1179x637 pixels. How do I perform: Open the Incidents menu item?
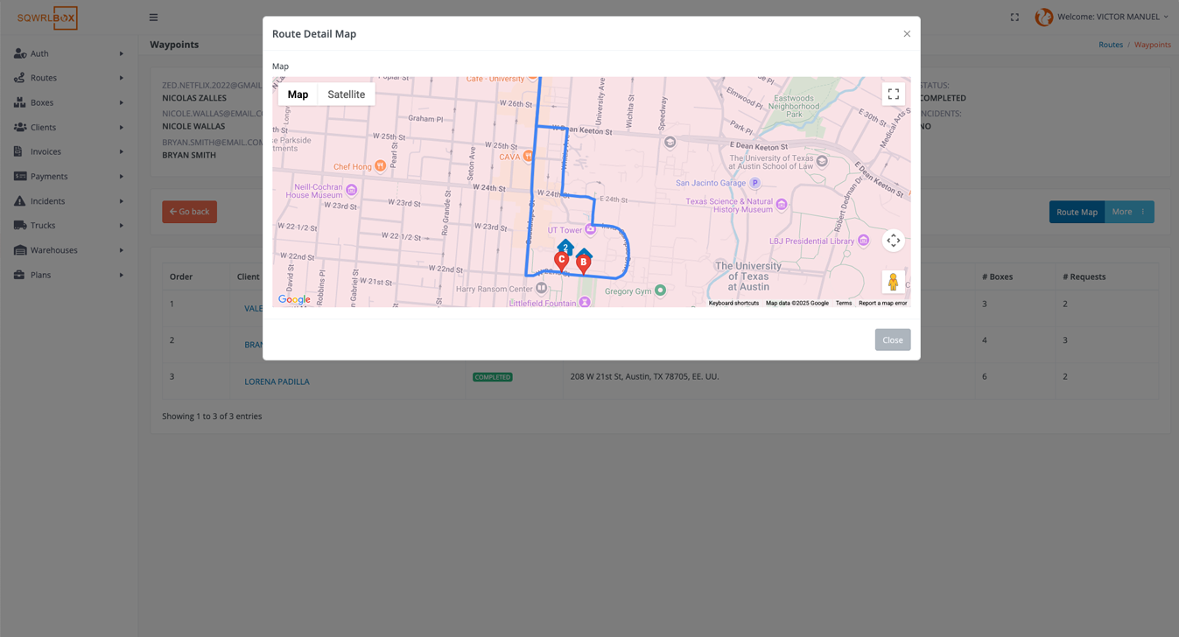pos(68,201)
